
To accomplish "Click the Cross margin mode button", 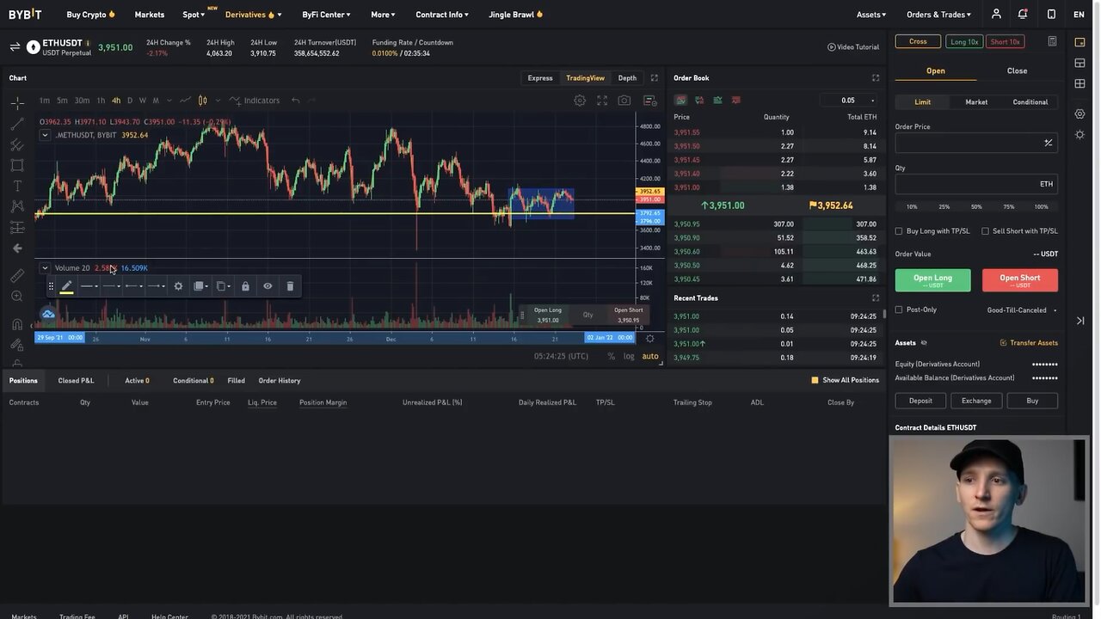I will [918, 41].
